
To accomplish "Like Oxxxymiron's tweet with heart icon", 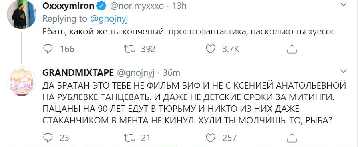I will [x=211, y=49].
